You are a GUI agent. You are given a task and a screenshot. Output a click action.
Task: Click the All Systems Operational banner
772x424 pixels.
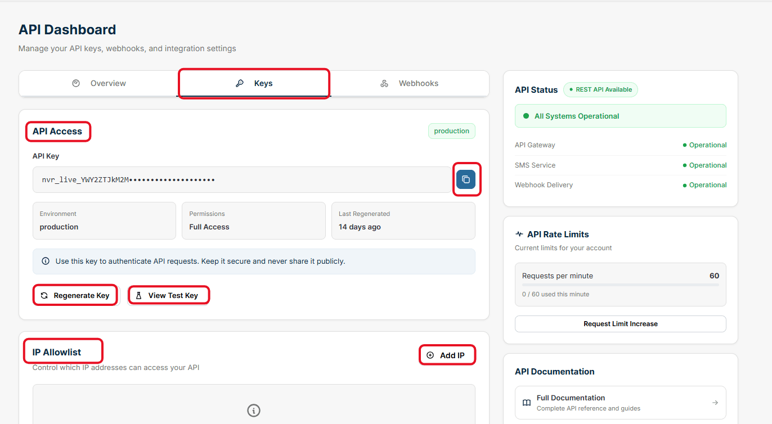pyautogui.click(x=621, y=116)
